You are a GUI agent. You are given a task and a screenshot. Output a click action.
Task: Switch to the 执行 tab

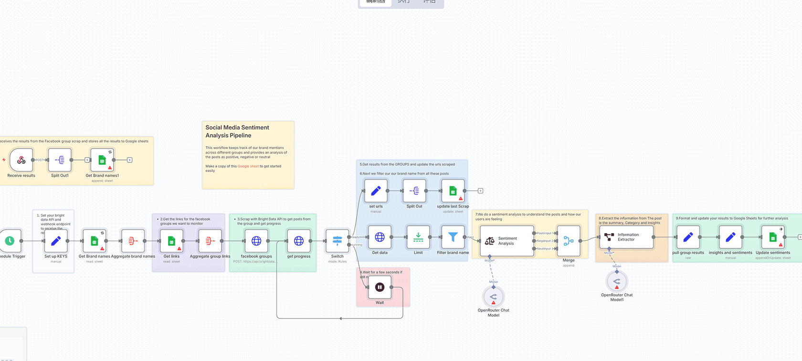pyautogui.click(x=403, y=2)
